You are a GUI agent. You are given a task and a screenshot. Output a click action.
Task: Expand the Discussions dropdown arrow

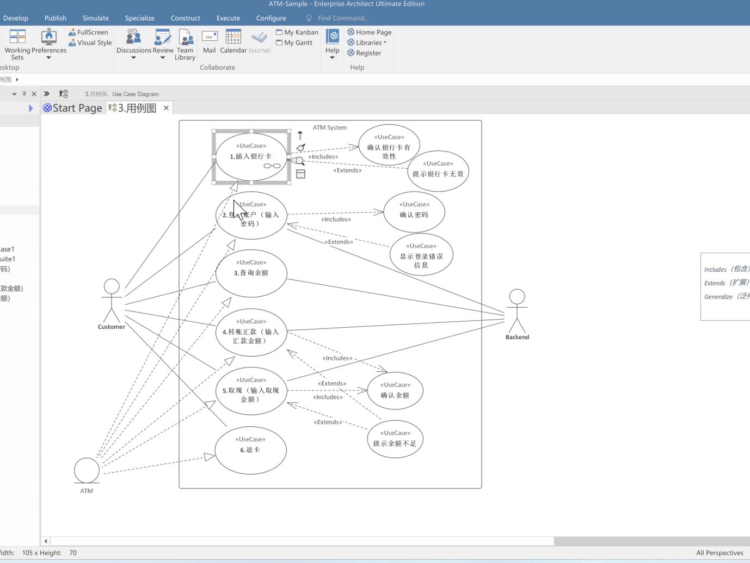click(x=134, y=58)
